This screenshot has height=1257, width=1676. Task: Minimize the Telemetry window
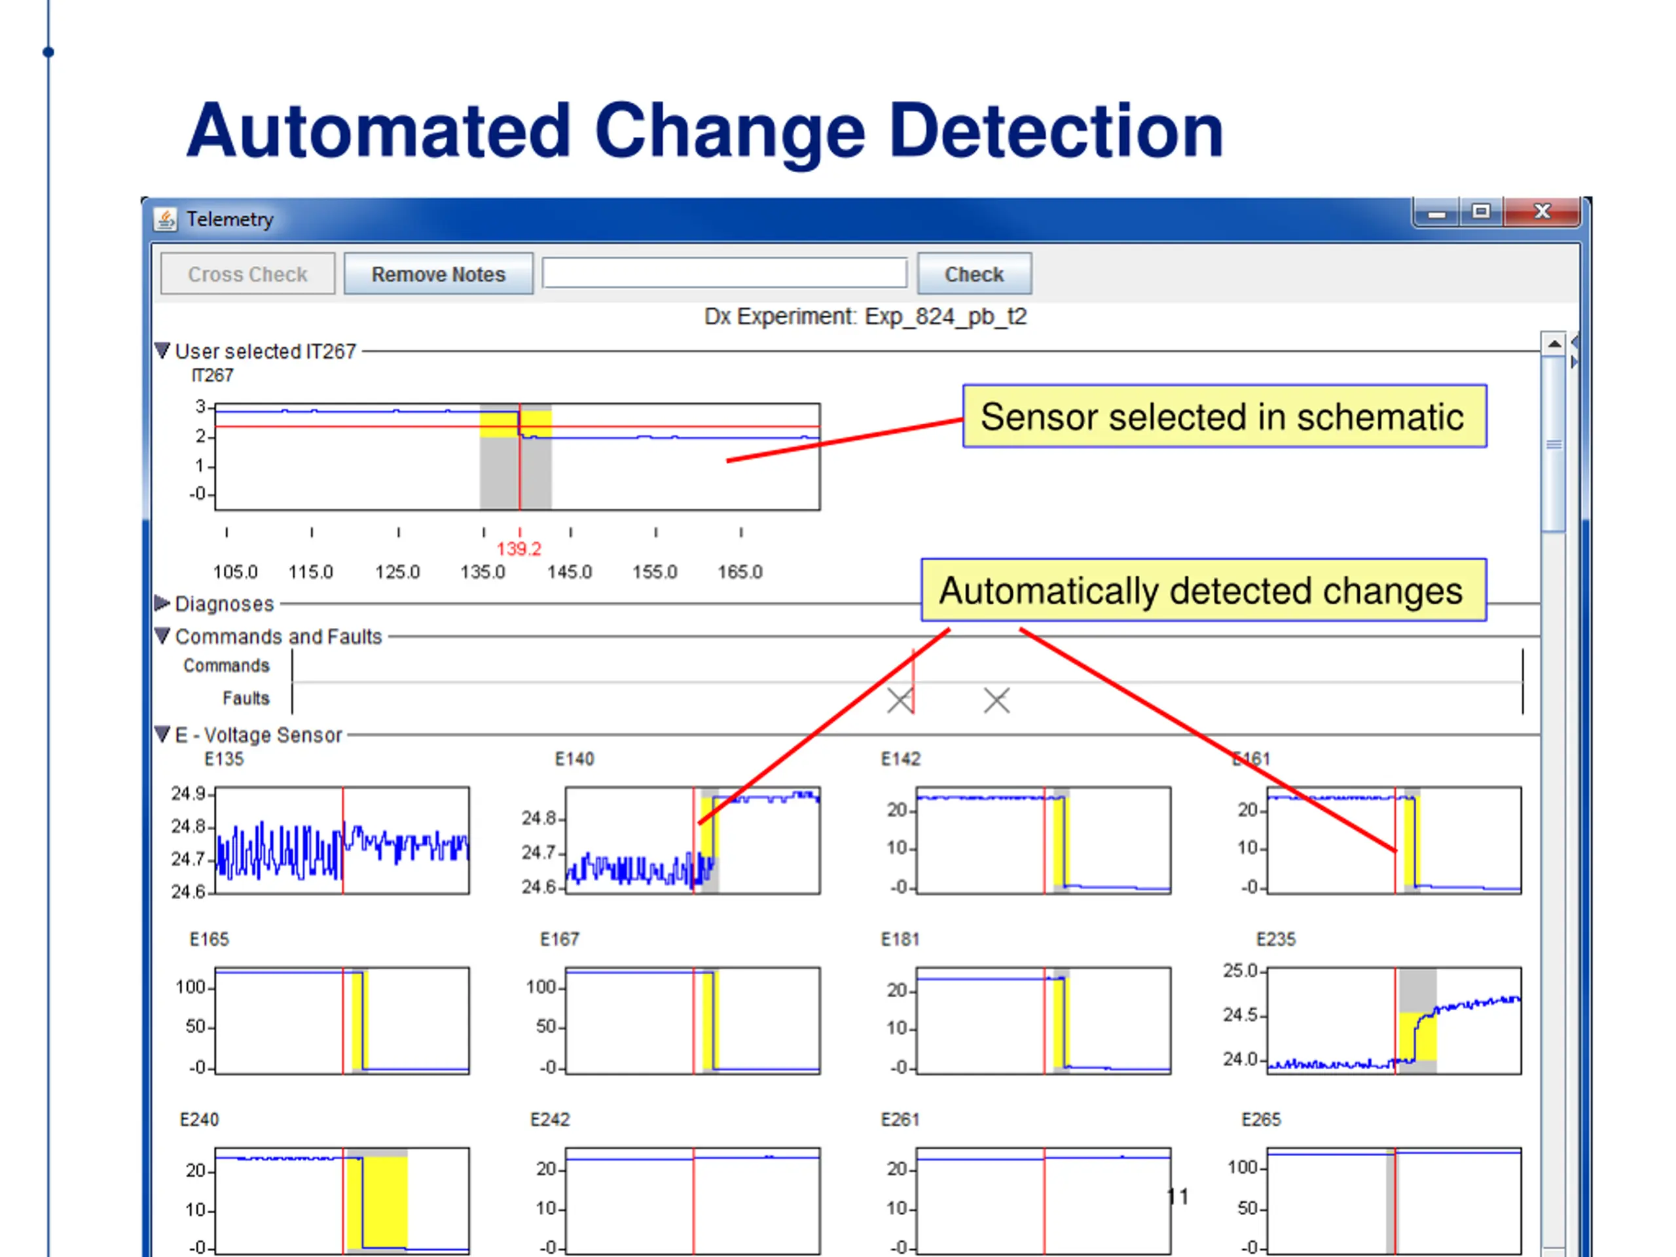[1436, 213]
